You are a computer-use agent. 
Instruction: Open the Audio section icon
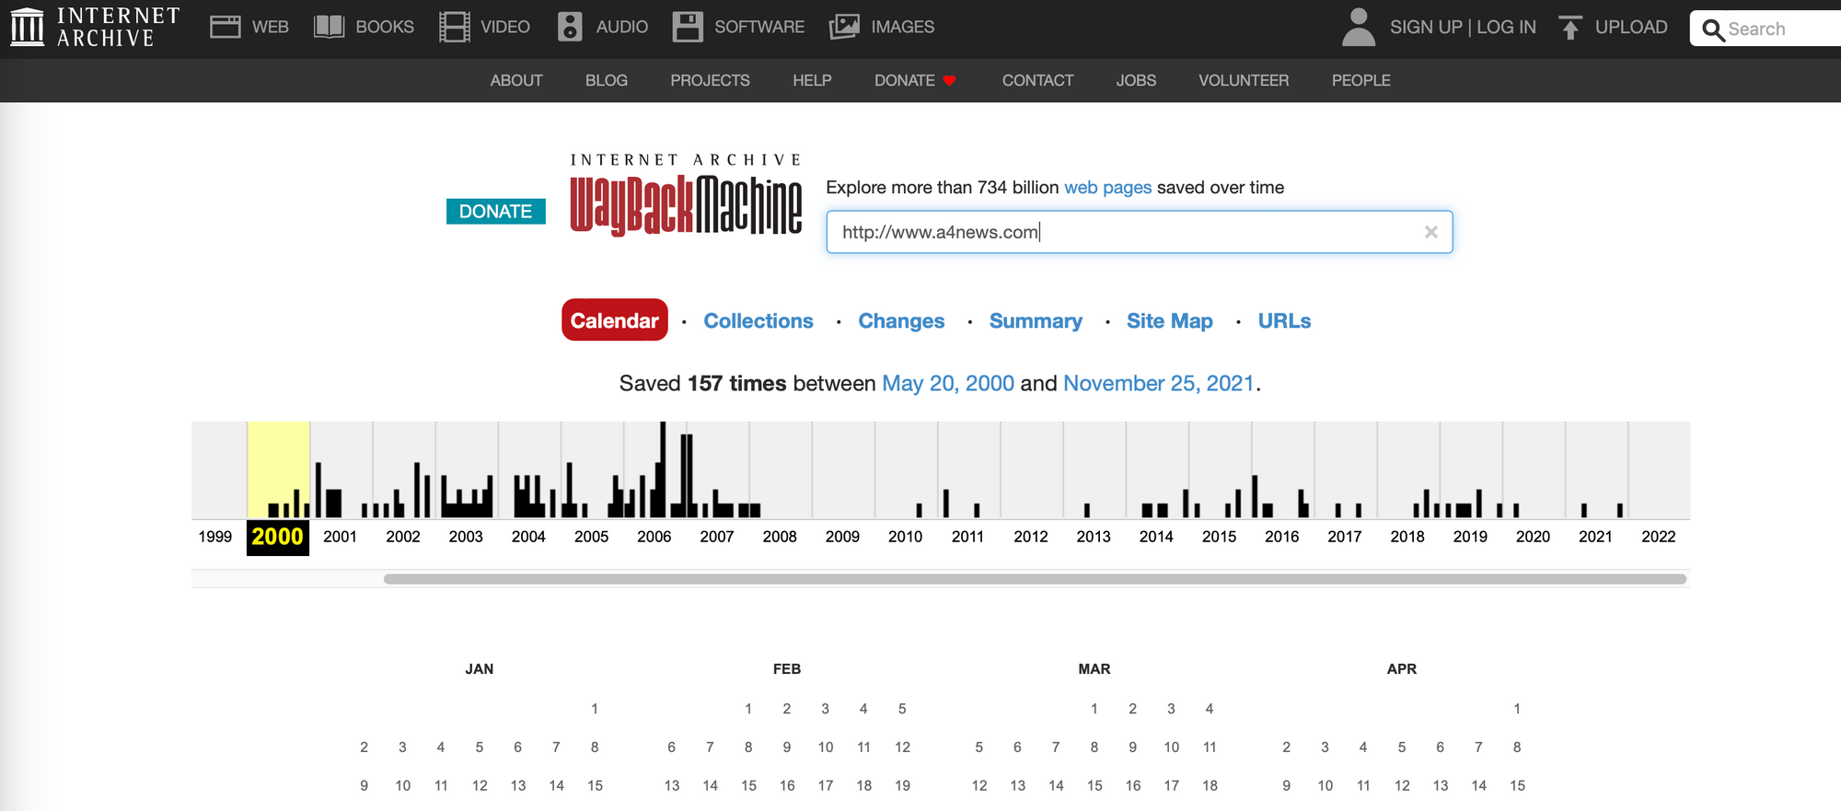click(x=570, y=27)
